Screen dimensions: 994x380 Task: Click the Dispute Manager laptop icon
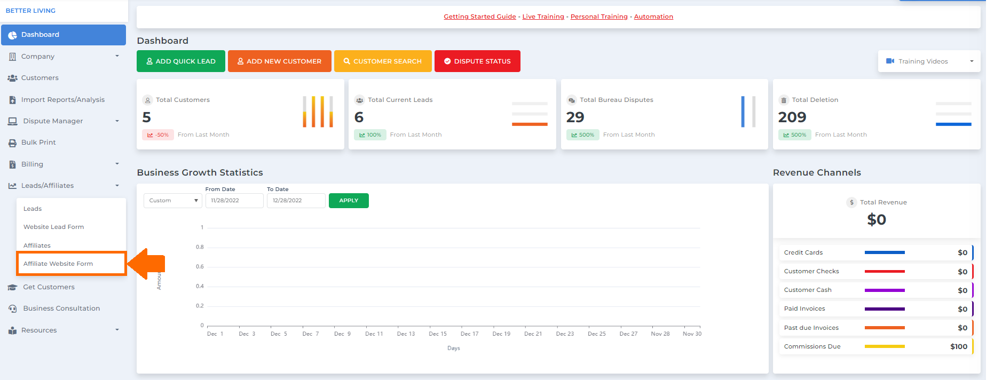(12, 121)
